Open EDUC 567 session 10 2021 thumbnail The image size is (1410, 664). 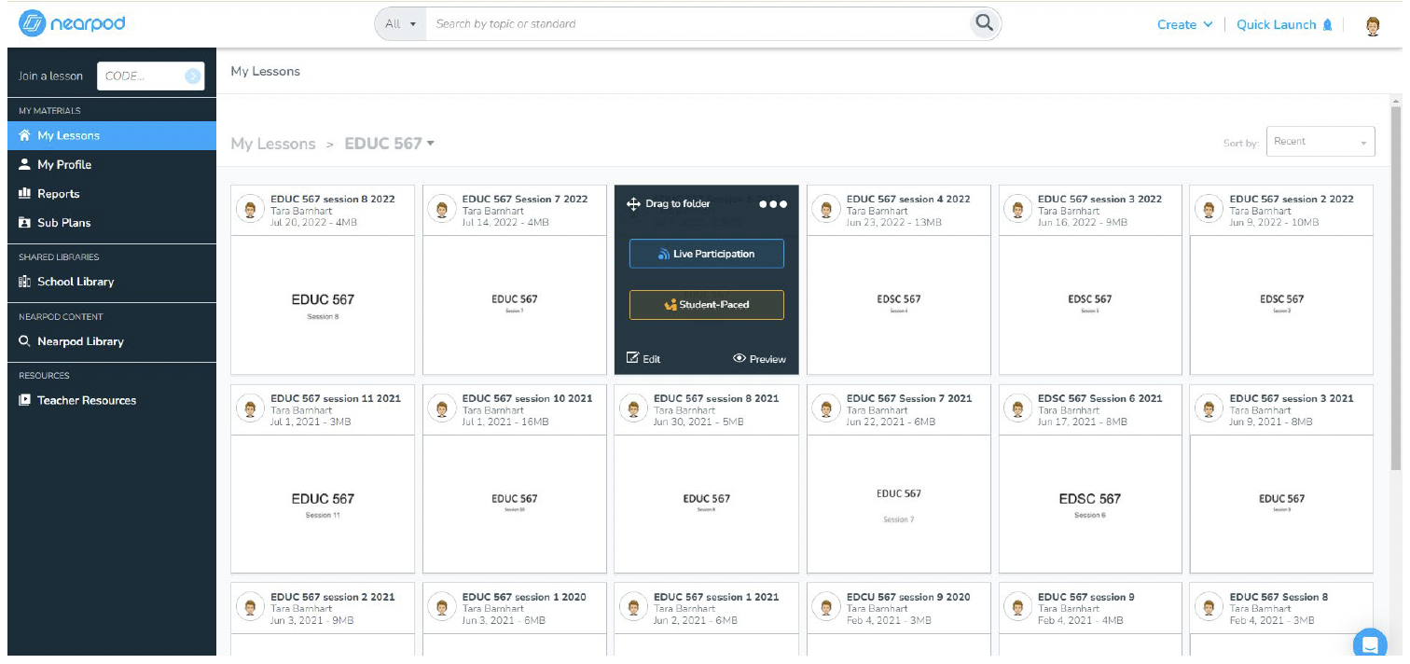(x=515, y=504)
